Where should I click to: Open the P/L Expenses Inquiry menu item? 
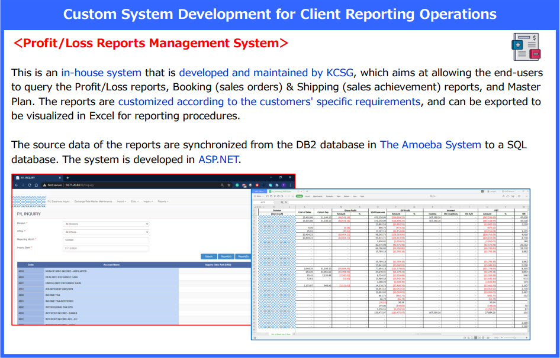tap(58, 201)
